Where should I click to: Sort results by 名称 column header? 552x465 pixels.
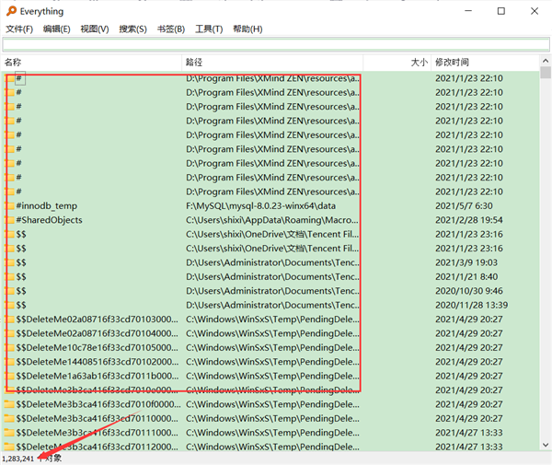point(92,63)
